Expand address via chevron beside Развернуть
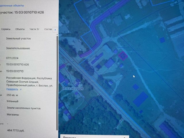Viewport: 184px width, 138px height. pos(21,89)
